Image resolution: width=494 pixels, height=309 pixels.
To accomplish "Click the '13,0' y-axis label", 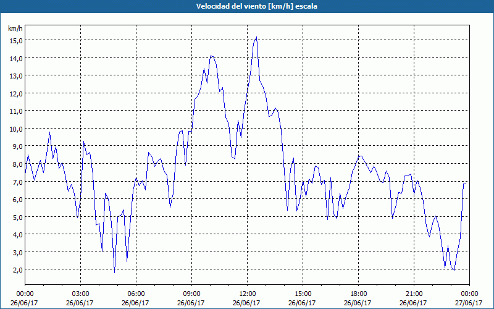I will (16, 75).
